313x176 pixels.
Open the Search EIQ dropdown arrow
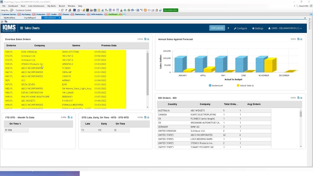(294, 6)
